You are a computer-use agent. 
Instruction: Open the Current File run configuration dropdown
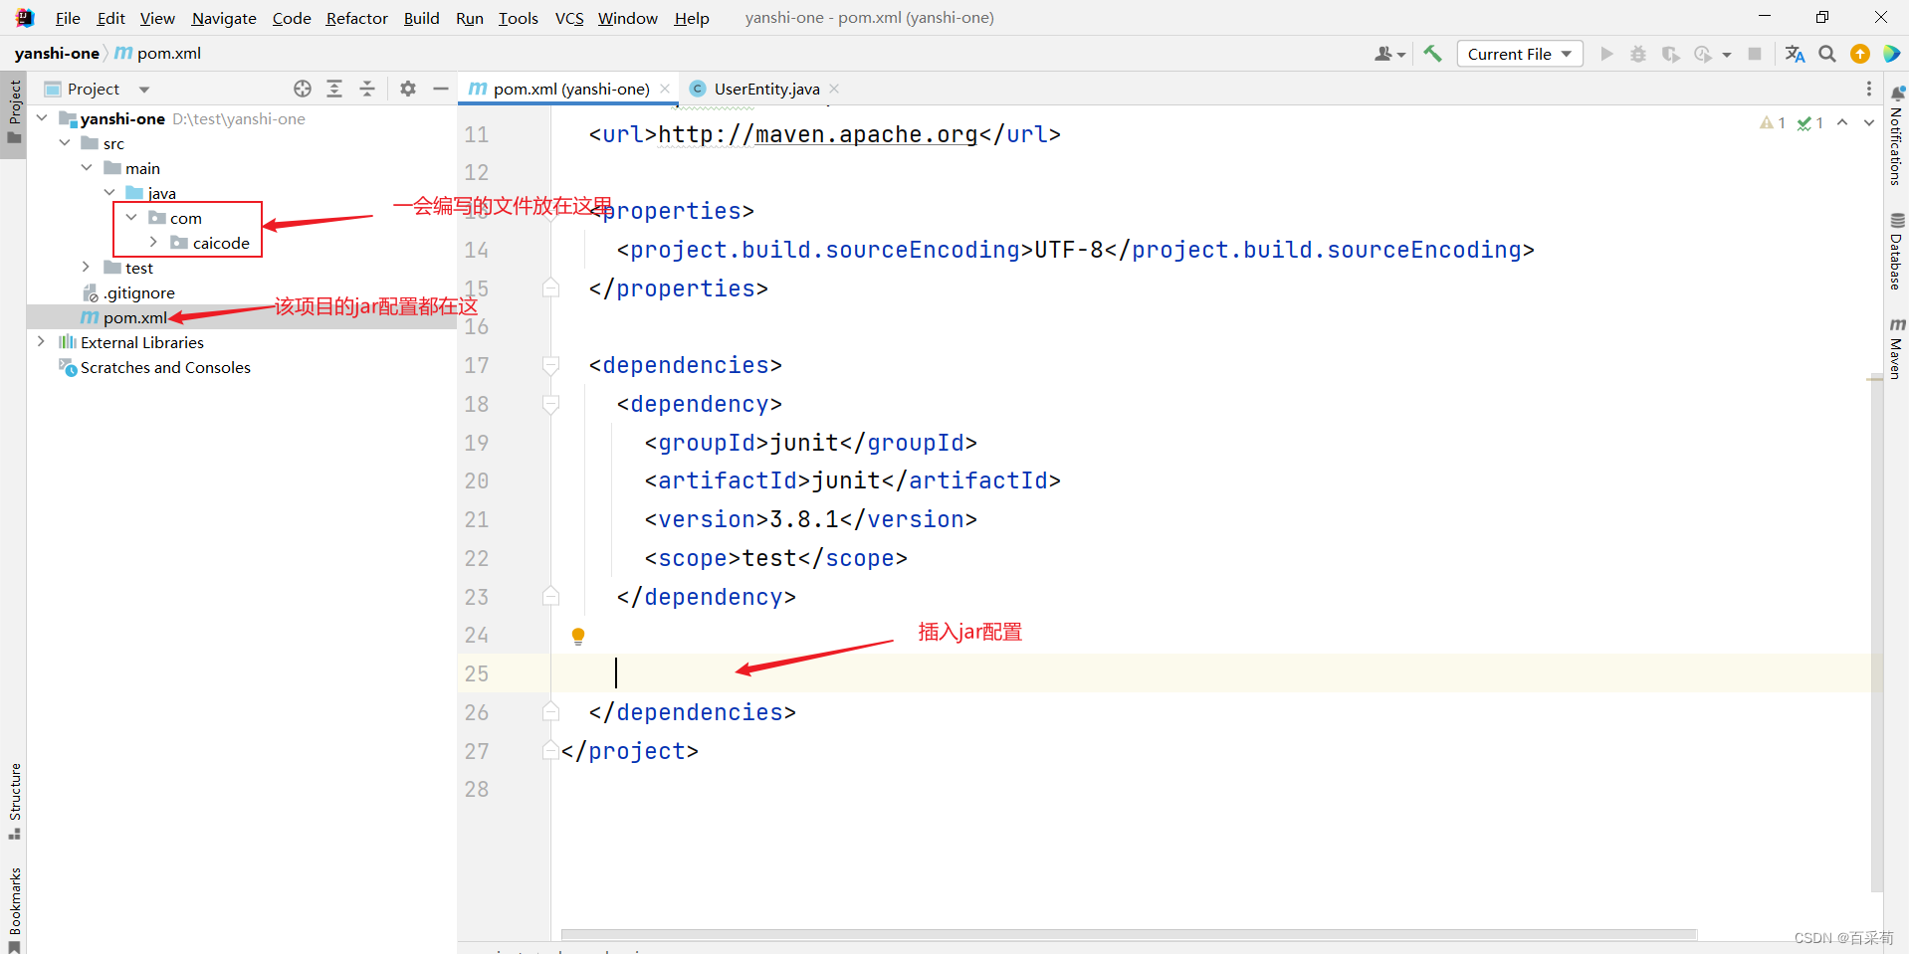(x=1519, y=54)
